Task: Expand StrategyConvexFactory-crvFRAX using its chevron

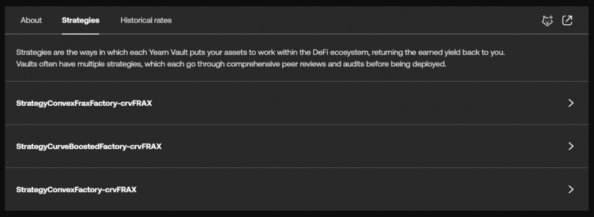Action: [x=571, y=189]
